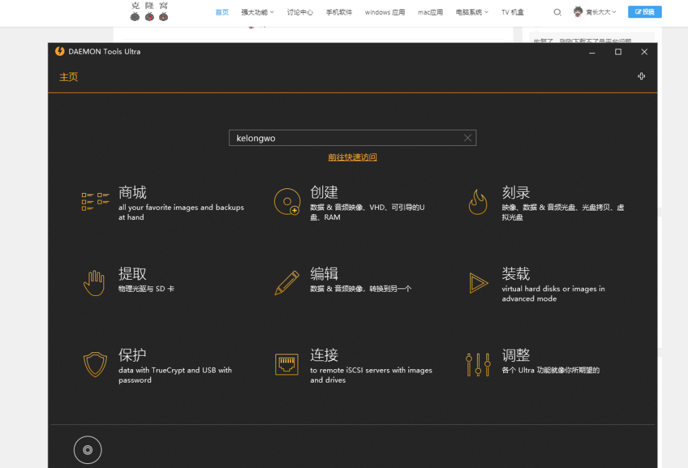The image size is (688, 468).
Task: Select the 提取 hand icon
Action: tap(94, 283)
